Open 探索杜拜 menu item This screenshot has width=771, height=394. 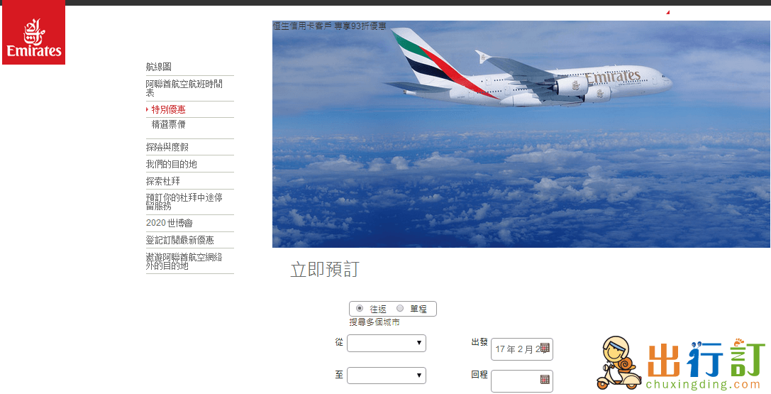(x=163, y=182)
